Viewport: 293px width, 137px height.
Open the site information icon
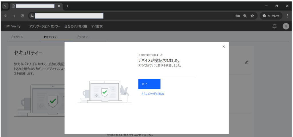32,16
